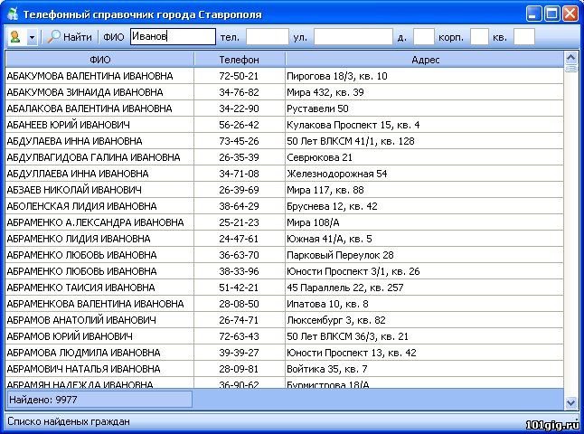Click the green user icon in toolbar

tap(15, 37)
